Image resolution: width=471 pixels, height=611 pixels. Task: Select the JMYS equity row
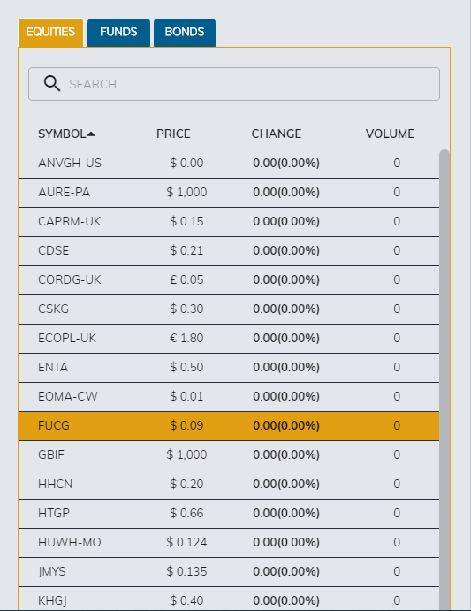tap(229, 572)
